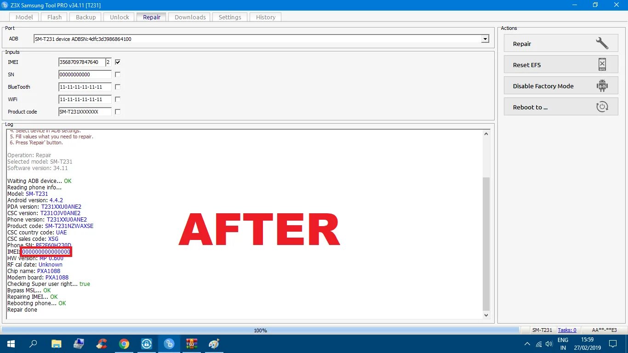Enable the BlueTooth checkbox

(118, 87)
